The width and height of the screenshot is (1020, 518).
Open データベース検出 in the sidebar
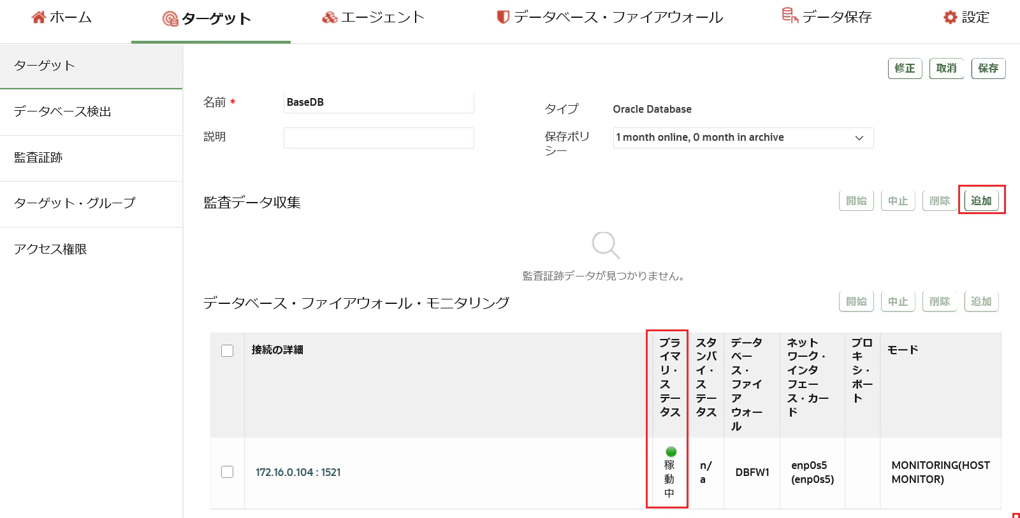point(91,112)
